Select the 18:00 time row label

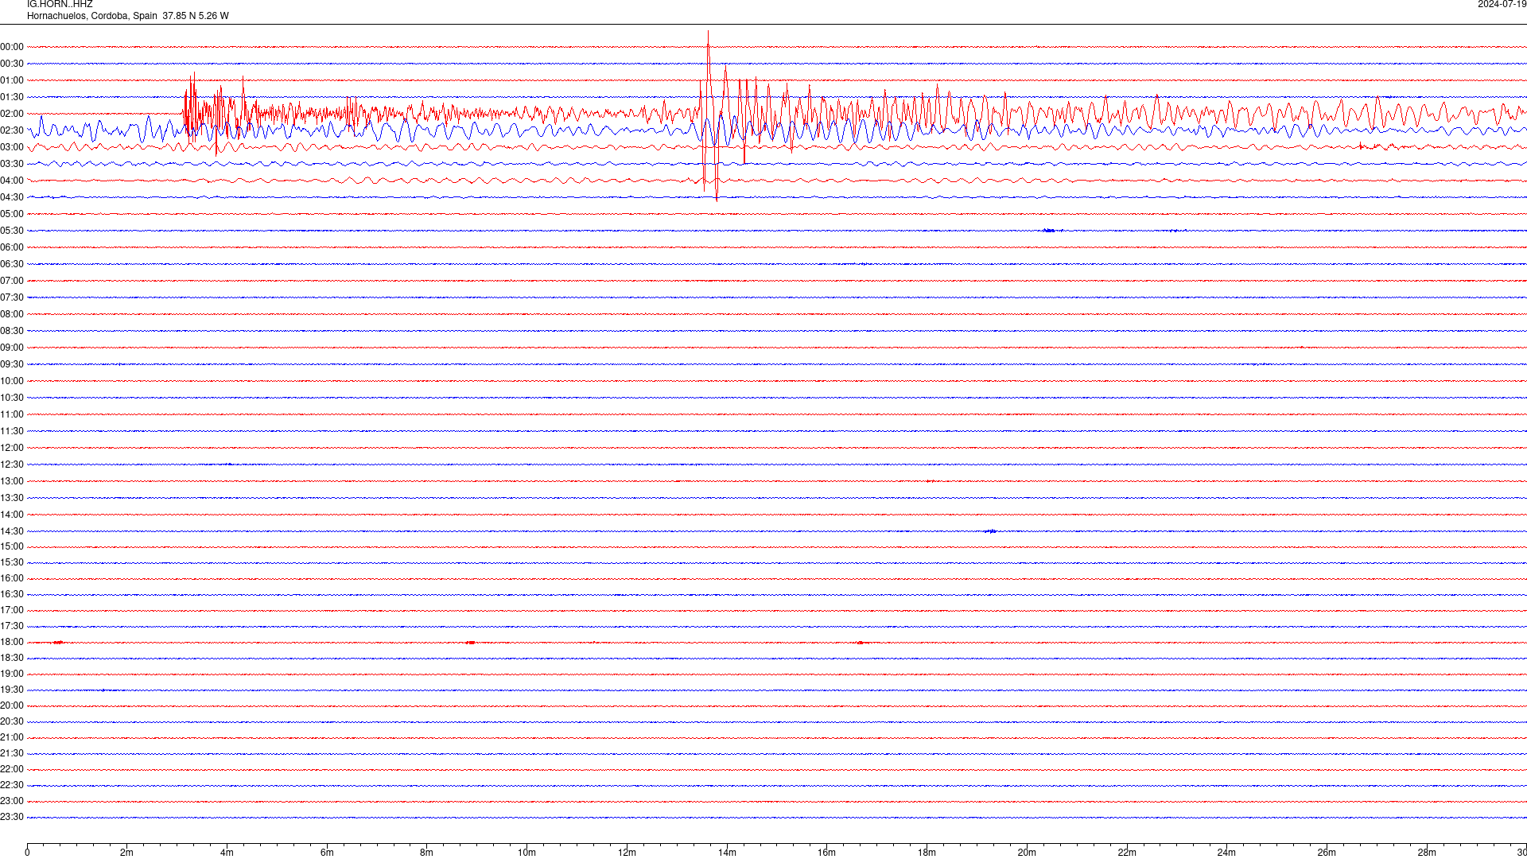(x=12, y=642)
